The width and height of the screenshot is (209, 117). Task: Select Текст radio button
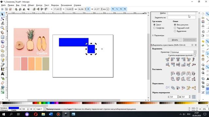point(154,25)
